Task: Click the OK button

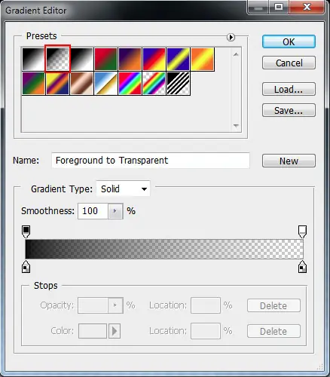Action: click(289, 41)
